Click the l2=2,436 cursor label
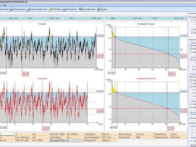Screen dimensions: 196x147 46,128
